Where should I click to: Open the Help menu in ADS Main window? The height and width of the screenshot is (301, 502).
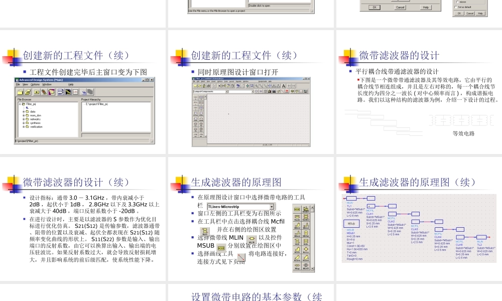[x=71, y=84]
